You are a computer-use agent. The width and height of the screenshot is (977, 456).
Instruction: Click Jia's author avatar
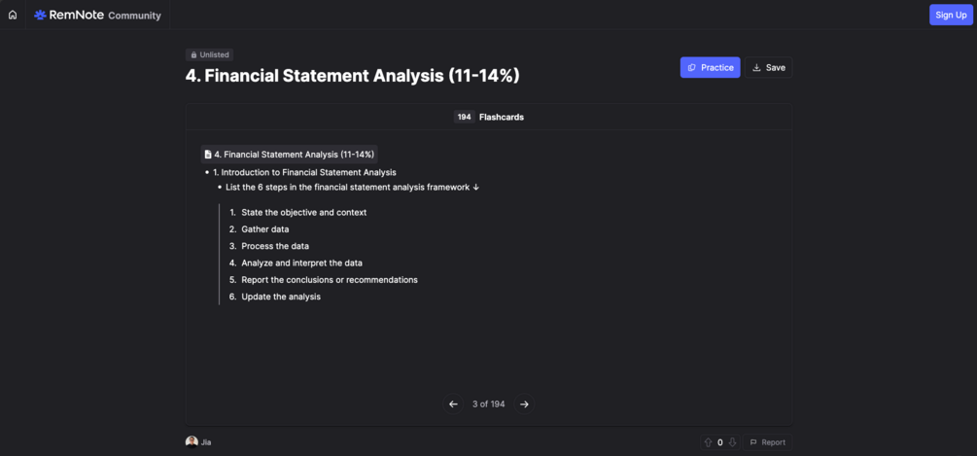click(x=192, y=441)
